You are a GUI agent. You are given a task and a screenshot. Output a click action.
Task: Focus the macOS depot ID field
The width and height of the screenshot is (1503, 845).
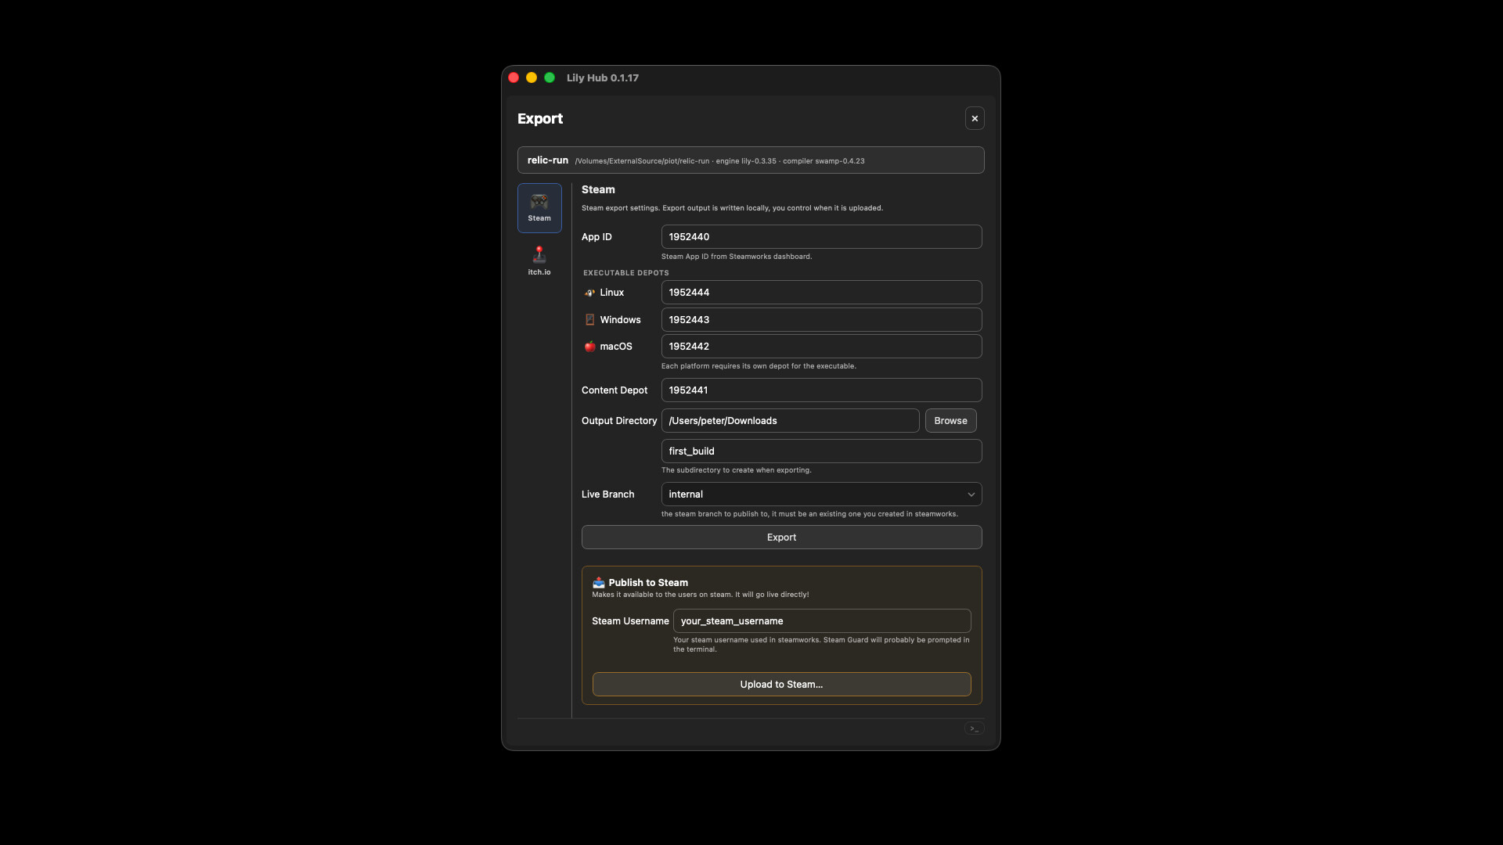pos(821,347)
